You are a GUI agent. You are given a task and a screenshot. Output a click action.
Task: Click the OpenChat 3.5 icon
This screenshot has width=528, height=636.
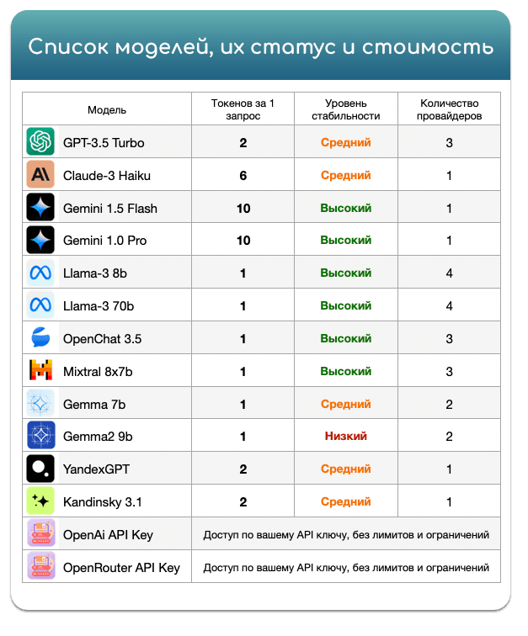point(40,338)
